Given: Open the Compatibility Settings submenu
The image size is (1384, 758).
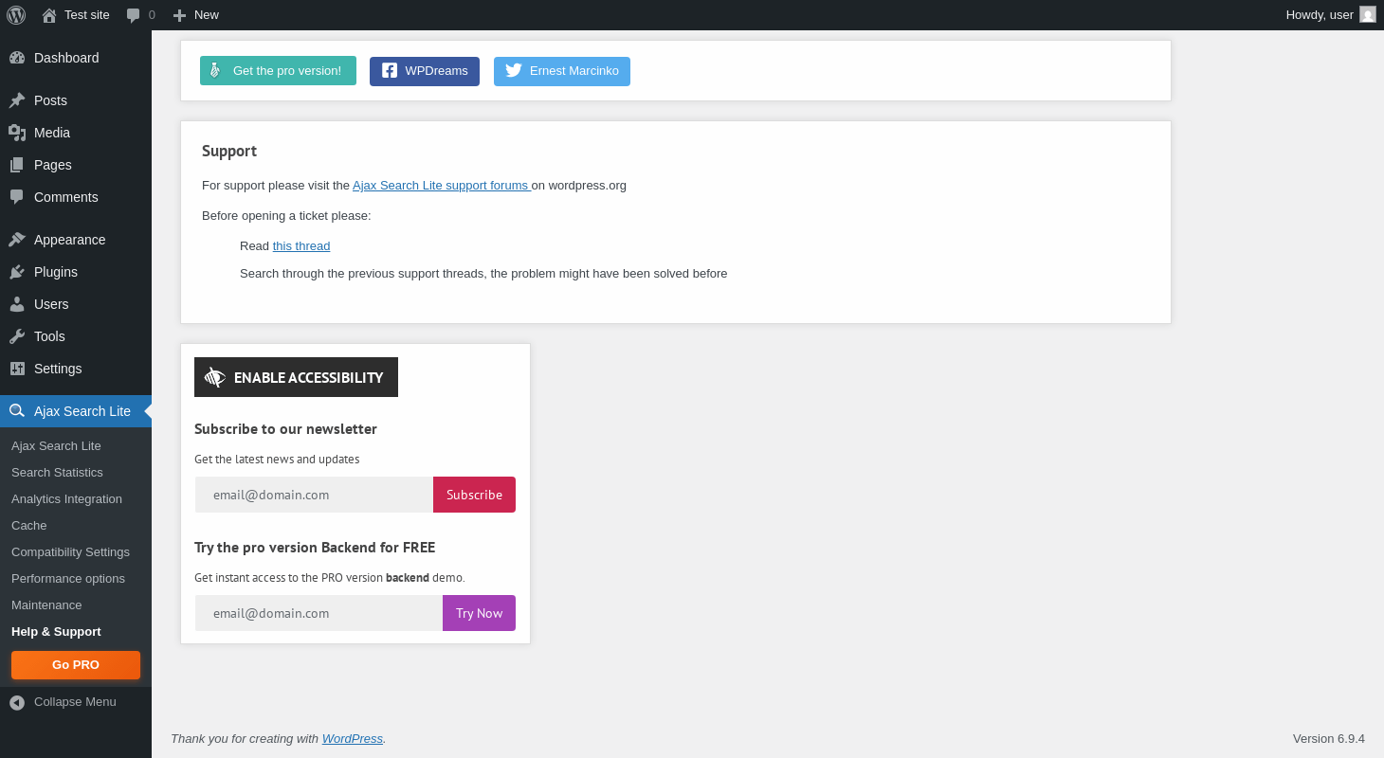Looking at the screenshot, I should coord(70,552).
